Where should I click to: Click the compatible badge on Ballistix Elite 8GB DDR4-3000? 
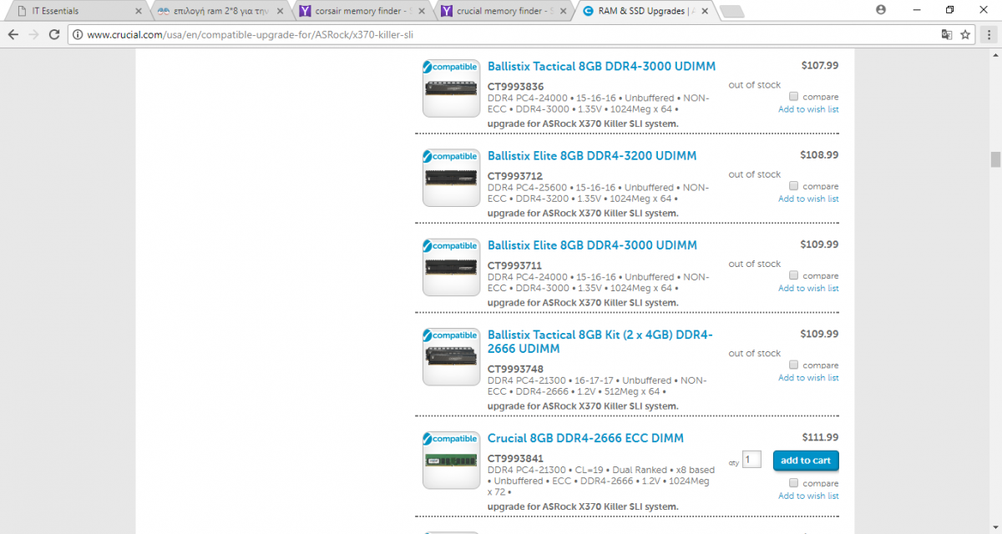[x=450, y=245]
